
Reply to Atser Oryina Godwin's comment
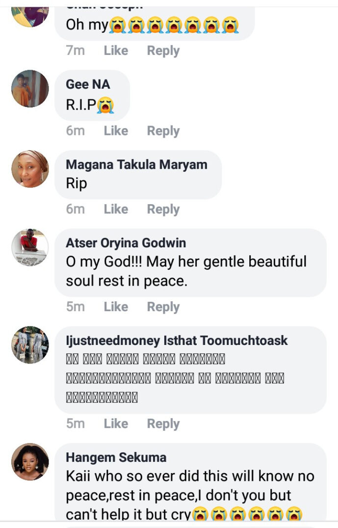point(163,307)
